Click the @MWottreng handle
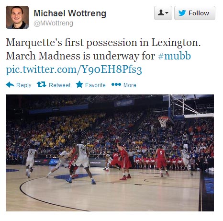Image resolution: width=223 pixels, height=221 pixels. [53, 23]
